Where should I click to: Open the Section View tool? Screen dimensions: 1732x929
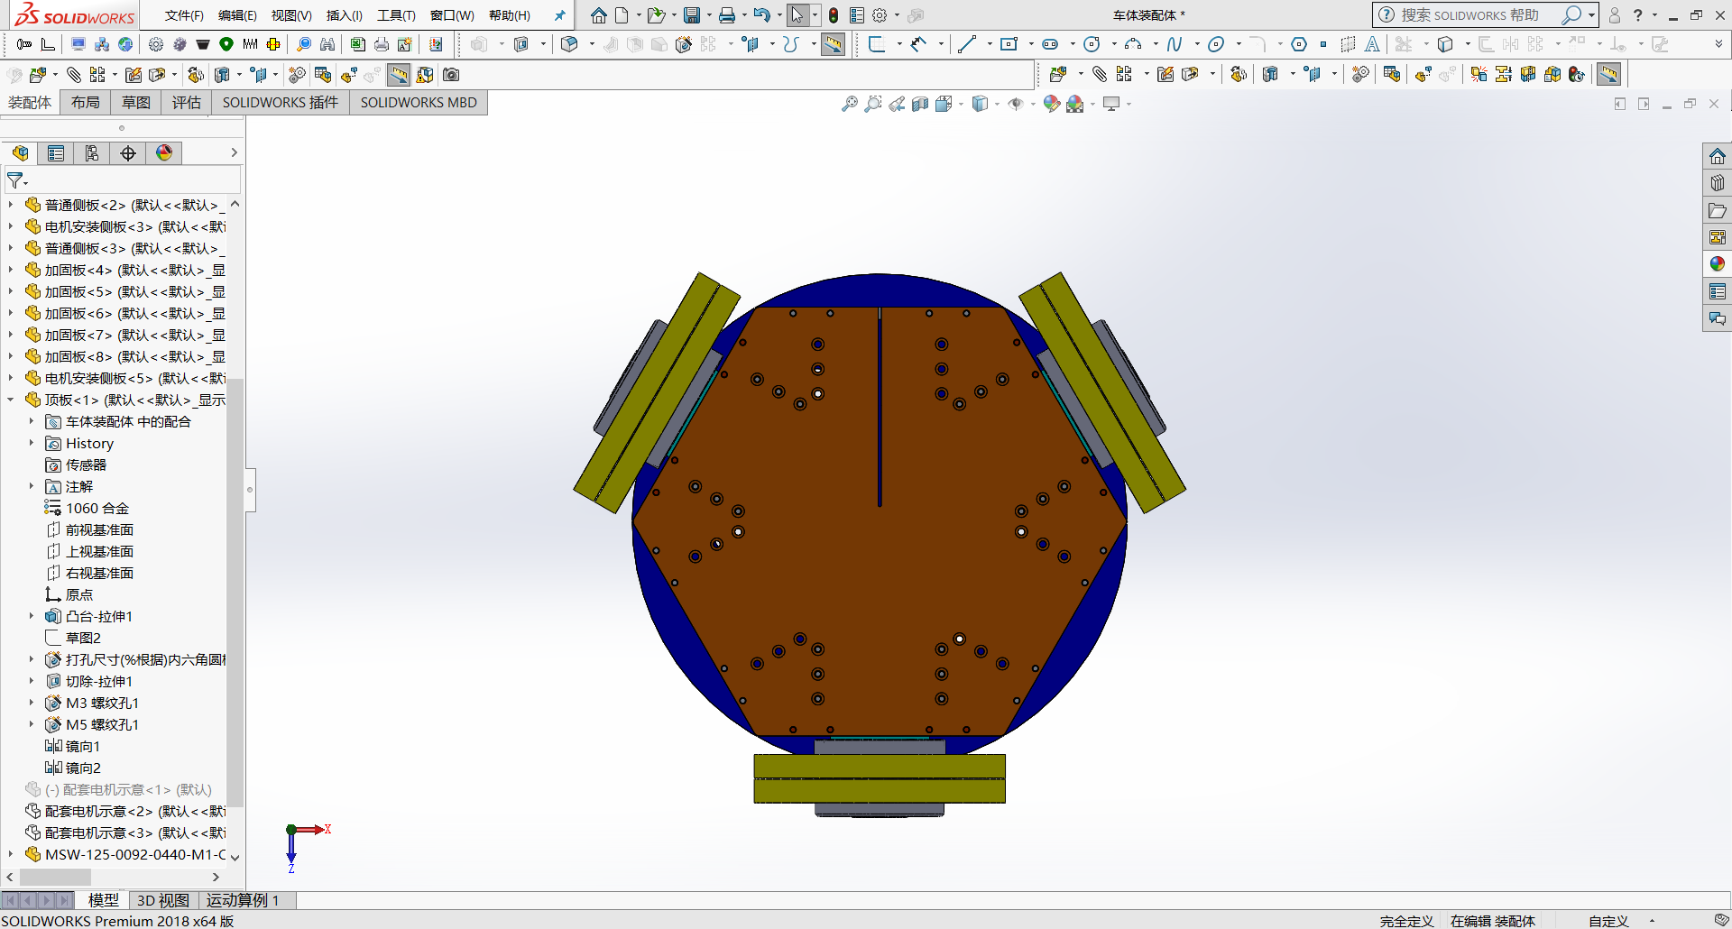pos(920,105)
